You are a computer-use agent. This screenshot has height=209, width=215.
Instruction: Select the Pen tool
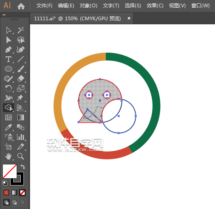click(9, 49)
